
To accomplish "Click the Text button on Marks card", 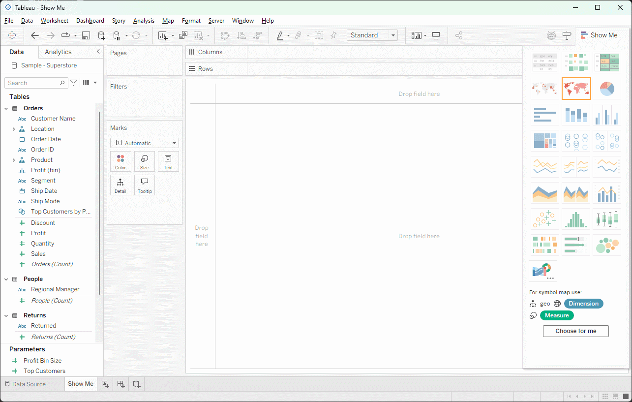I will click(x=168, y=161).
